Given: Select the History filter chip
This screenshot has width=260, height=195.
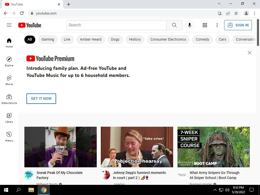Looking at the screenshot, I should (x=135, y=39).
